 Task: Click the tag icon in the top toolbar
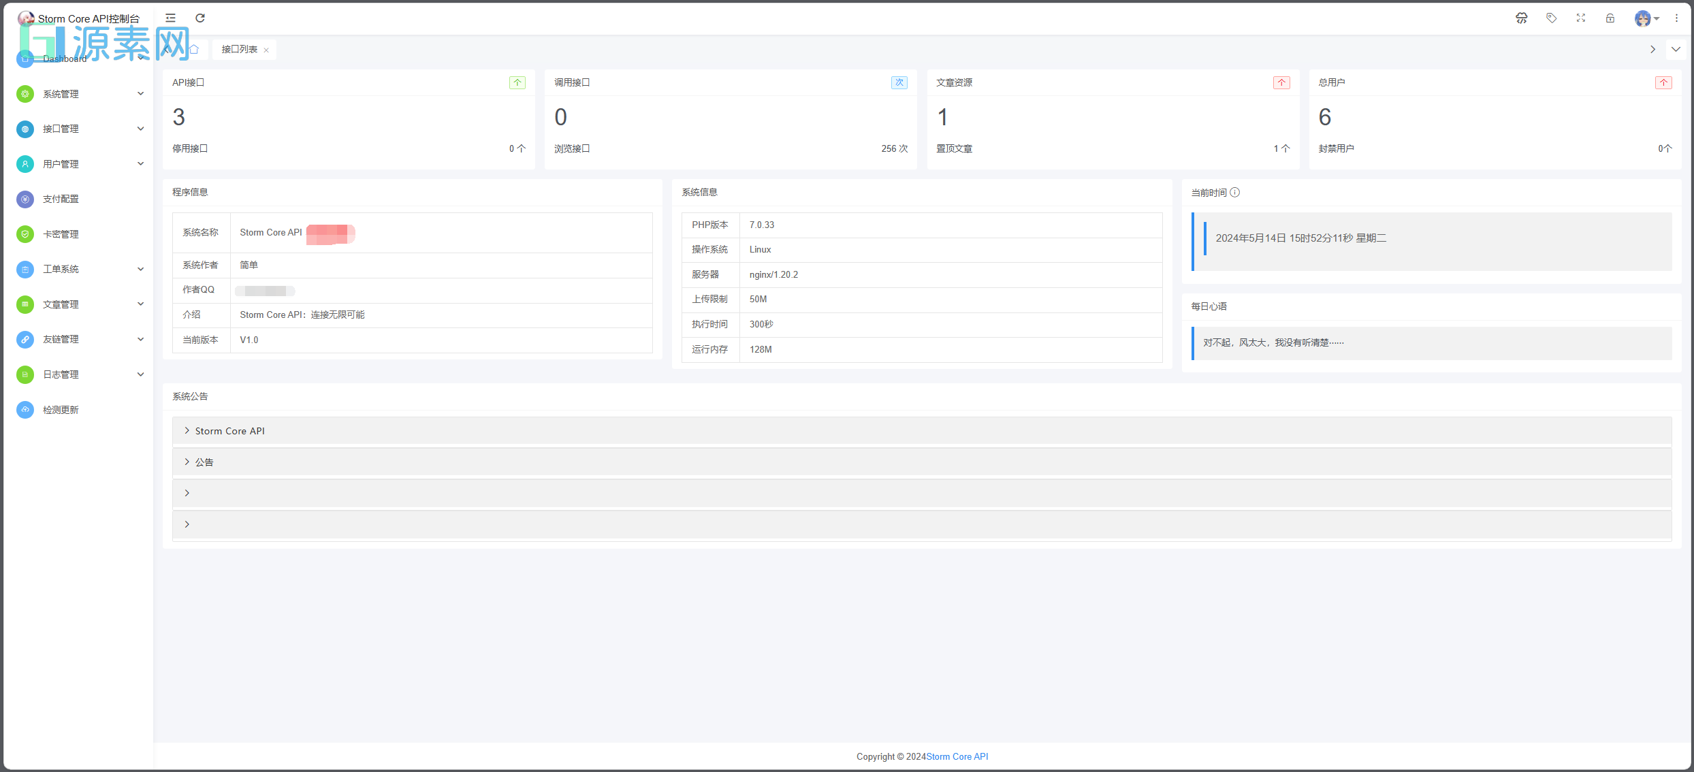click(1552, 18)
